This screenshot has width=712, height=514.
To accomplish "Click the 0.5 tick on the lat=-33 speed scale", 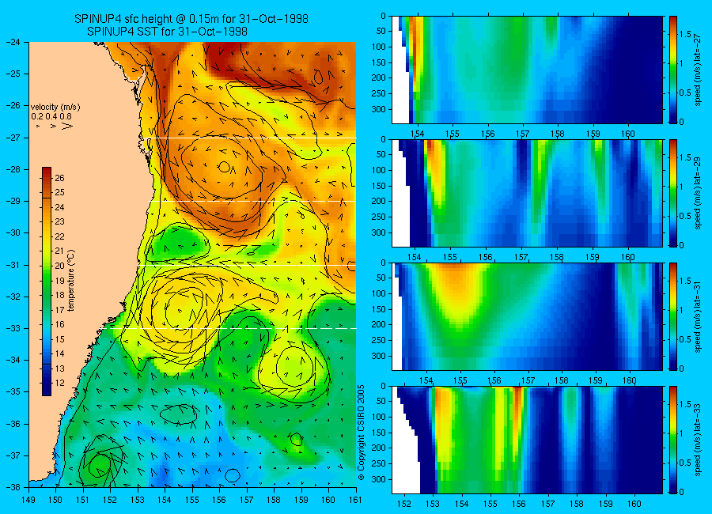I will point(685,463).
